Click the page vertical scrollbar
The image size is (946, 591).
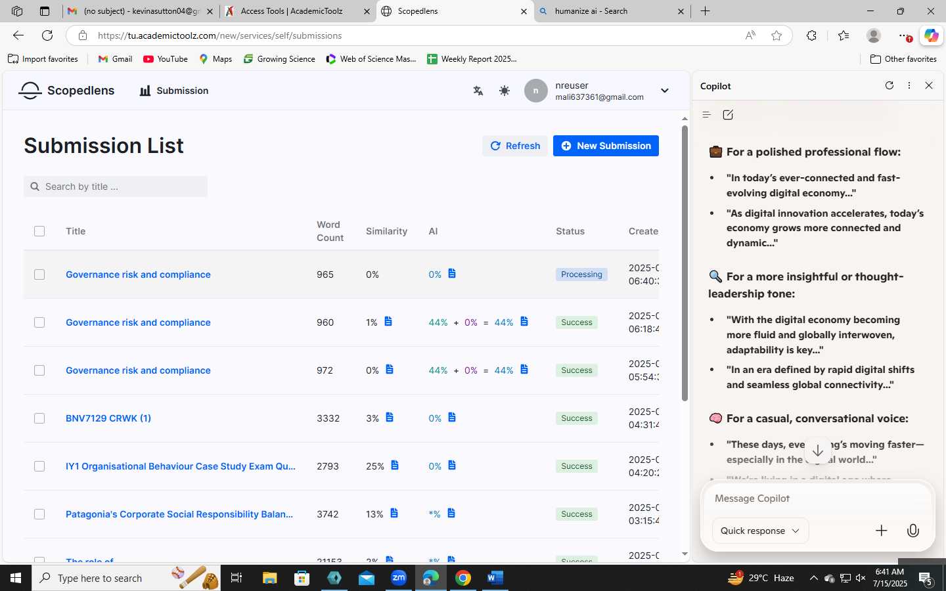(684, 263)
